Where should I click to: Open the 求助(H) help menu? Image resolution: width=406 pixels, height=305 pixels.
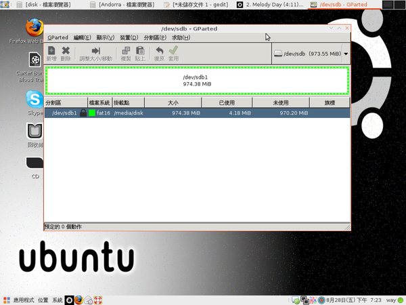click(x=181, y=37)
